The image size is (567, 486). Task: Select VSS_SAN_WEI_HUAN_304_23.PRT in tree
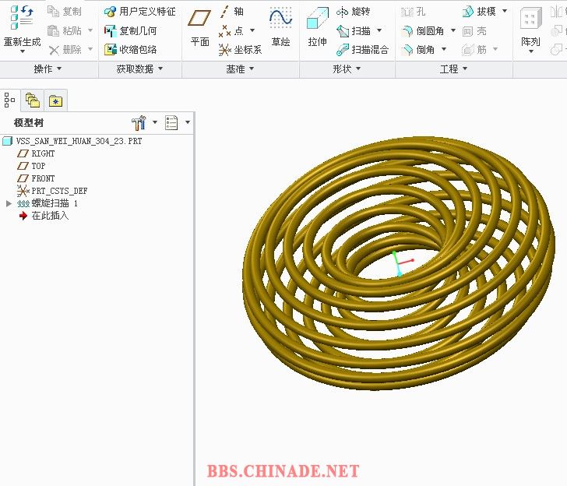pyautogui.click(x=72, y=141)
